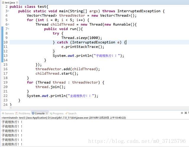Click the last console output line 主线程执行
This screenshot has width=189, height=147.
point(12,144)
